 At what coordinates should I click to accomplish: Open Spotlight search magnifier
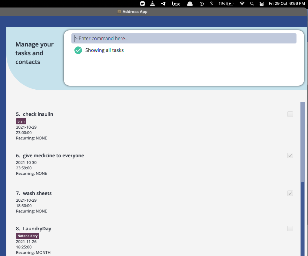click(x=252, y=4)
